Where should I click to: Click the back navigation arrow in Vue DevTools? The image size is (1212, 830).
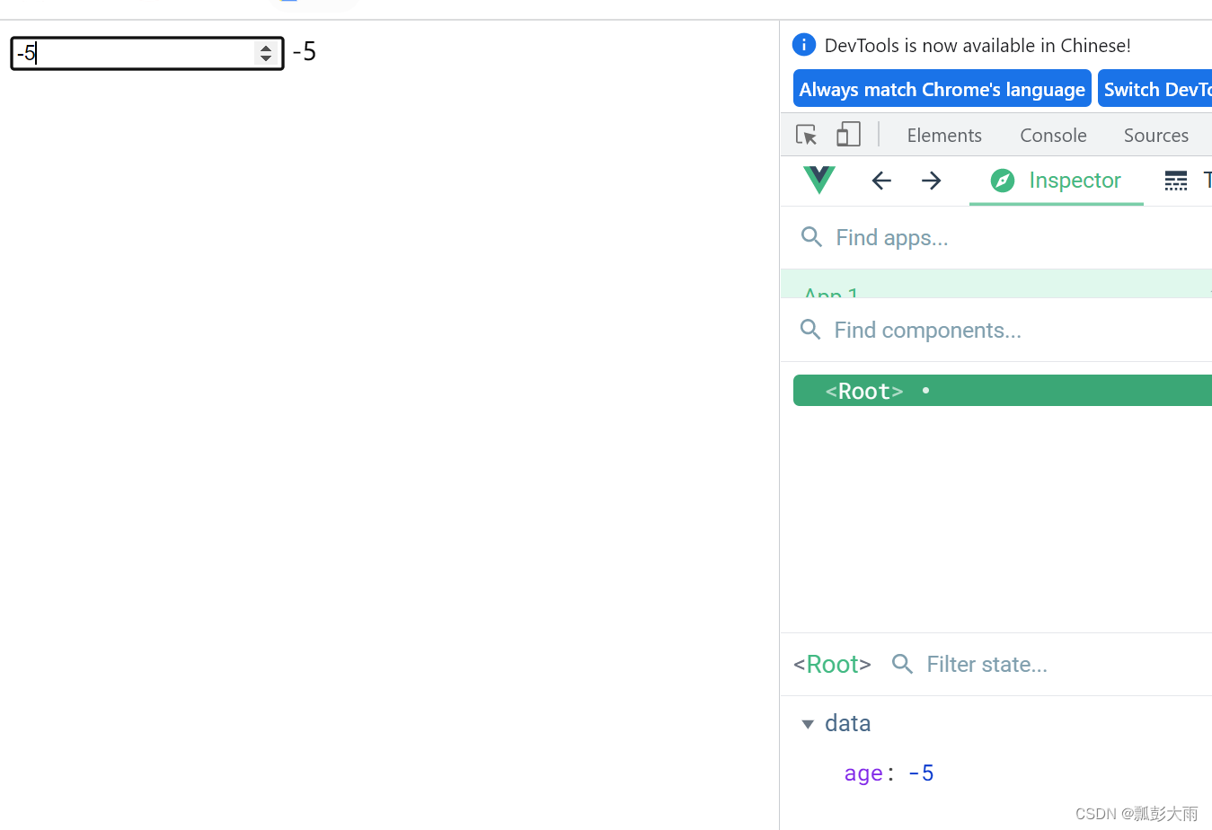point(880,180)
